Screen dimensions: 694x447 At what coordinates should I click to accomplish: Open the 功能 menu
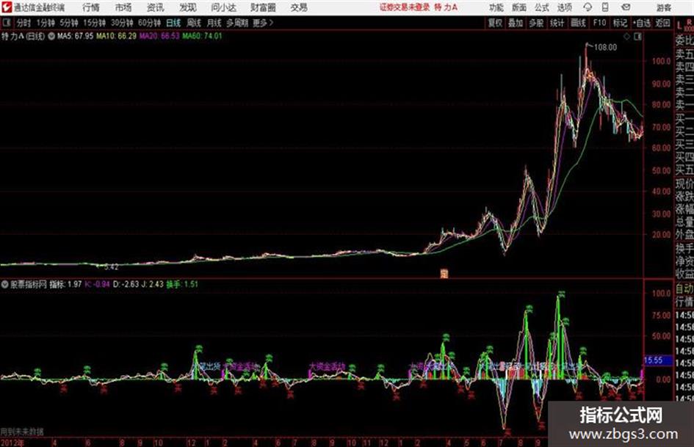[x=496, y=7]
